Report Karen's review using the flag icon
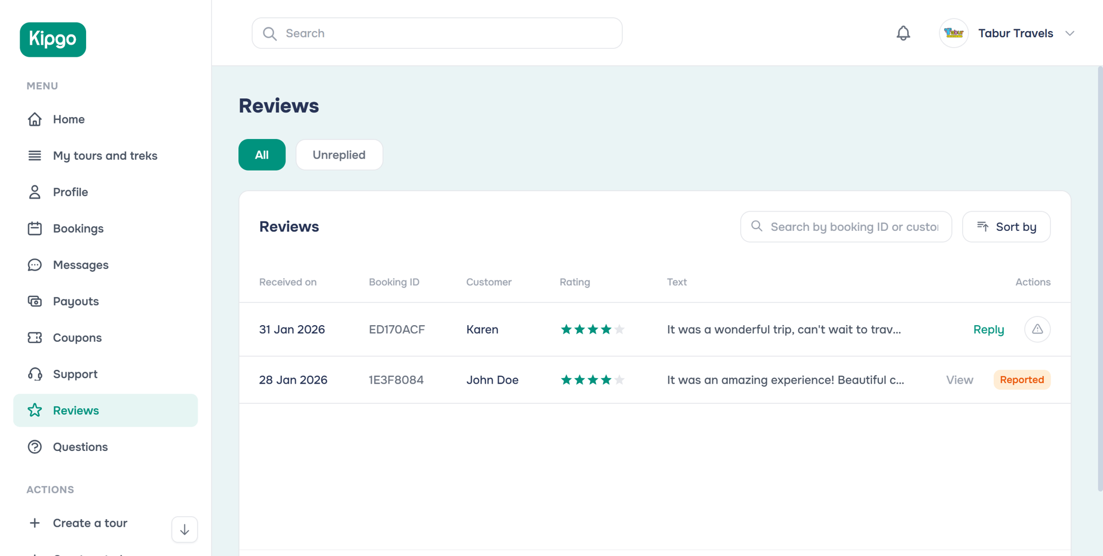This screenshot has width=1103, height=556. [1037, 329]
